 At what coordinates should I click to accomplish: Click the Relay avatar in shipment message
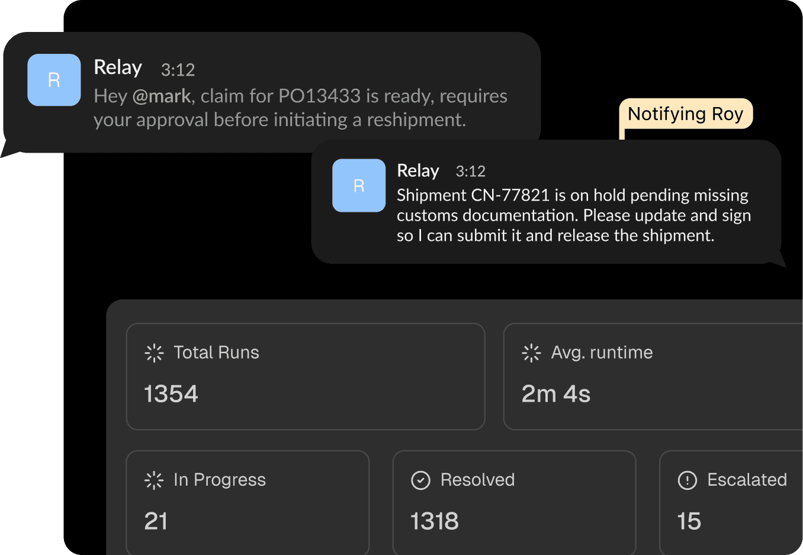[359, 185]
